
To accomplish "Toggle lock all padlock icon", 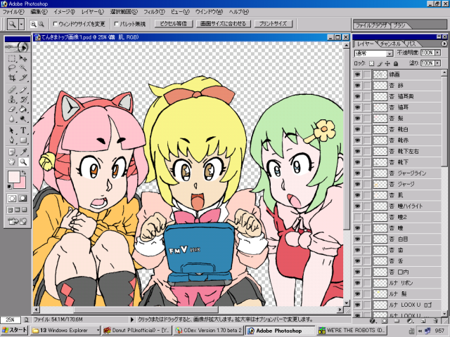I will (x=396, y=63).
